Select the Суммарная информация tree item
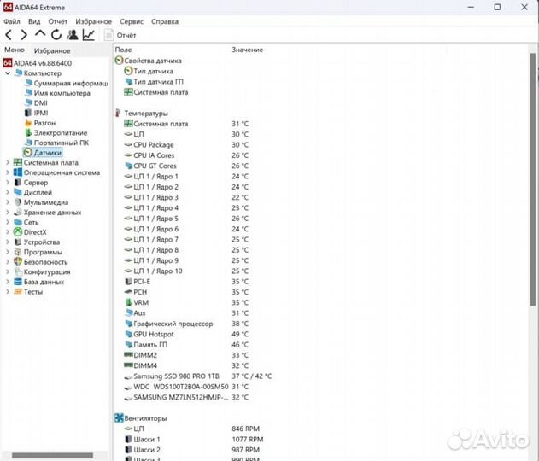Viewport: 539px width, 461px height. pyautogui.click(x=67, y=83)
